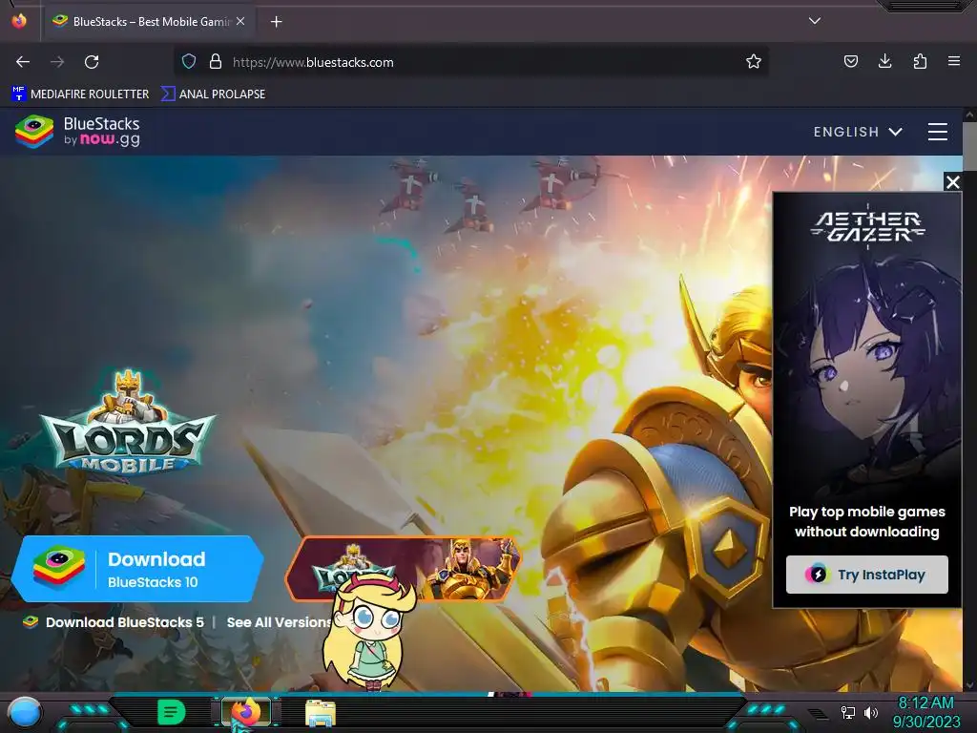Click the Aether Gazer ad artwork
The width and height of the screenshot is (977, 733).
point(866,374)
